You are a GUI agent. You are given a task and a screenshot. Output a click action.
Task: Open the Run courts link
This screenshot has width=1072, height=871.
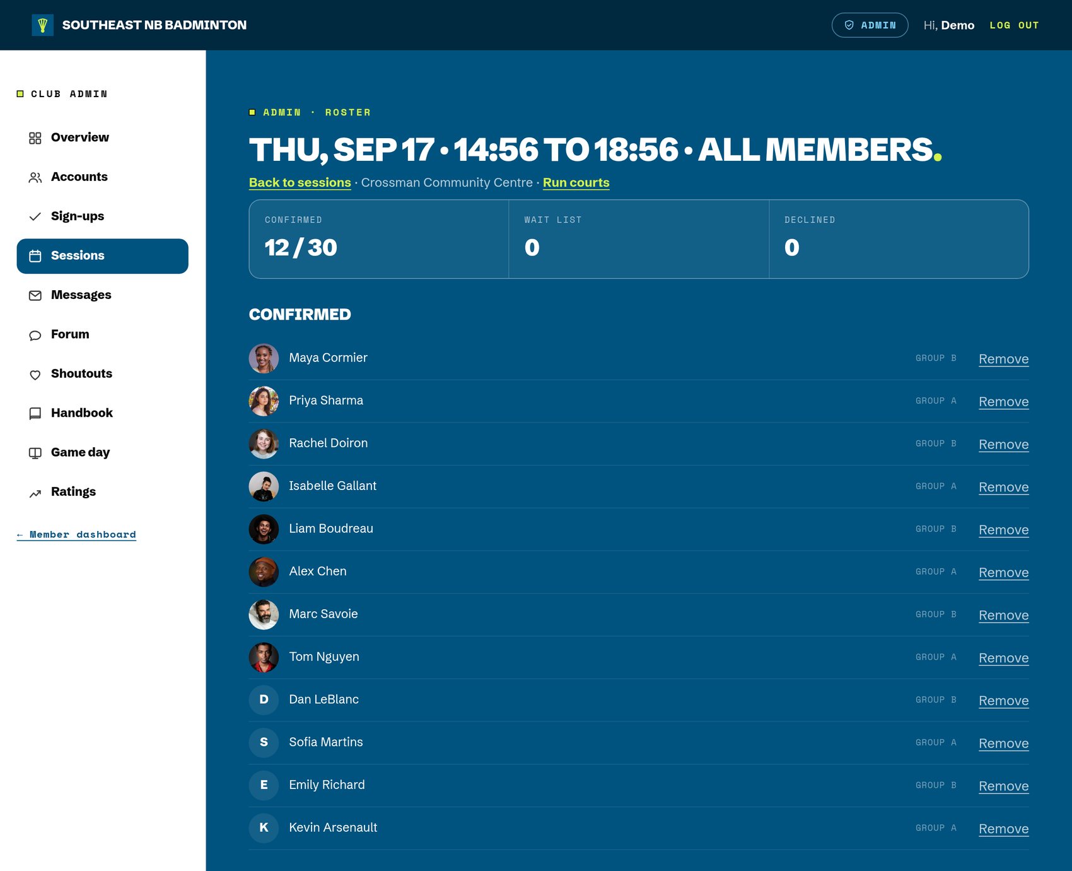576,182
